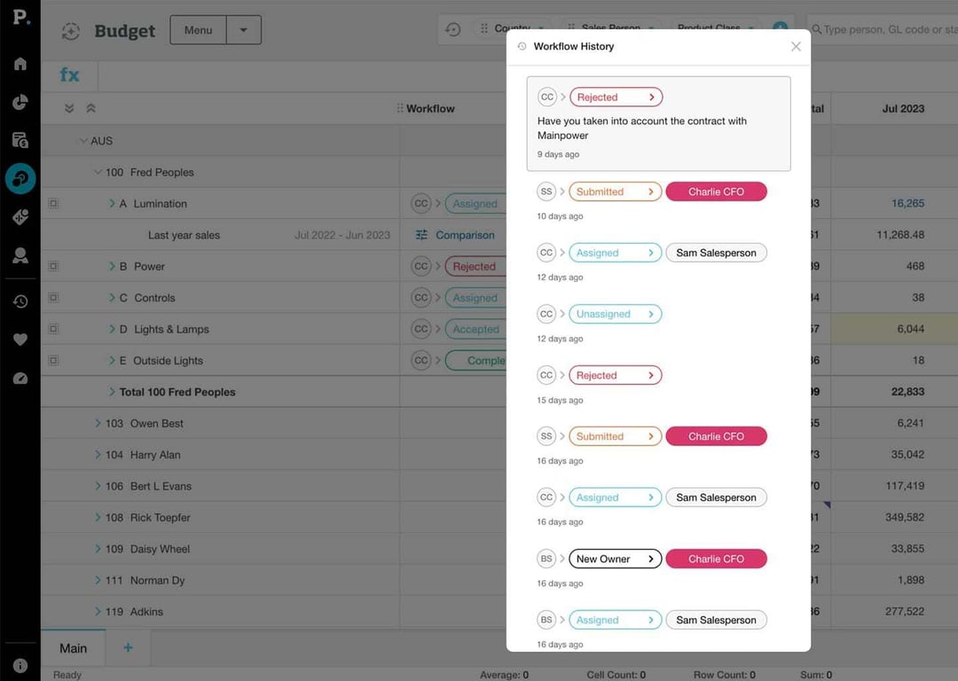Screen dimensions: 958x681
Task: Expand all rows with double down chevron
Action: [69, 108]
